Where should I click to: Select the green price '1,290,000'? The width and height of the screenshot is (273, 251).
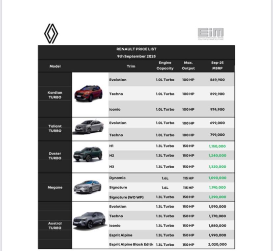coord(217,197)
